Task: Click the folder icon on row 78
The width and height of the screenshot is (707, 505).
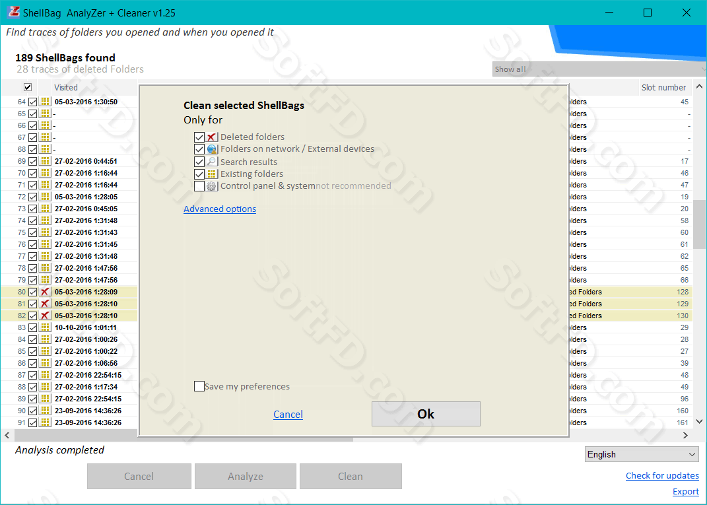Action: (x=45, y=268)
